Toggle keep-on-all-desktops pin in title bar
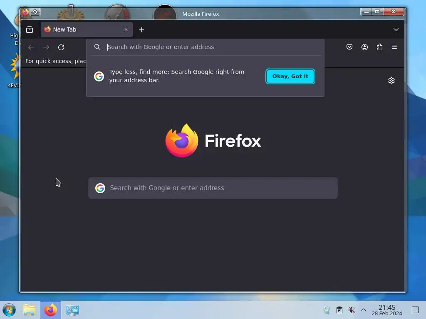This screenshot has width=426, height=319. 35,12
